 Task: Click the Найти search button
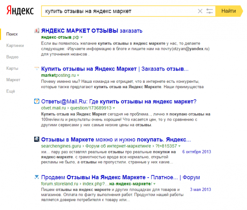tap(229, 11)
